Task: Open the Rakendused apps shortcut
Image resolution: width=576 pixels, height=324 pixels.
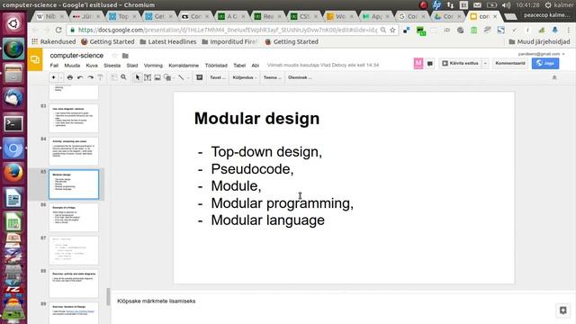Action: click(x=54, y=42)
